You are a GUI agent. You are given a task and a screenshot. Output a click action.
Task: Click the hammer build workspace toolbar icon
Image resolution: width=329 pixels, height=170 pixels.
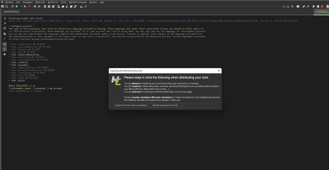[308, 6]
